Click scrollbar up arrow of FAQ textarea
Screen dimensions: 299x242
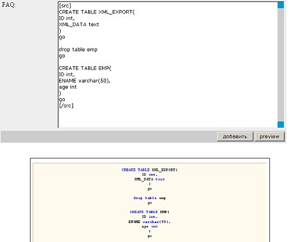click(281, 5)
